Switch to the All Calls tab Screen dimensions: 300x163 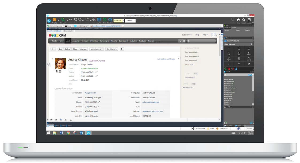pyautogui.click(x=234, y=28)
